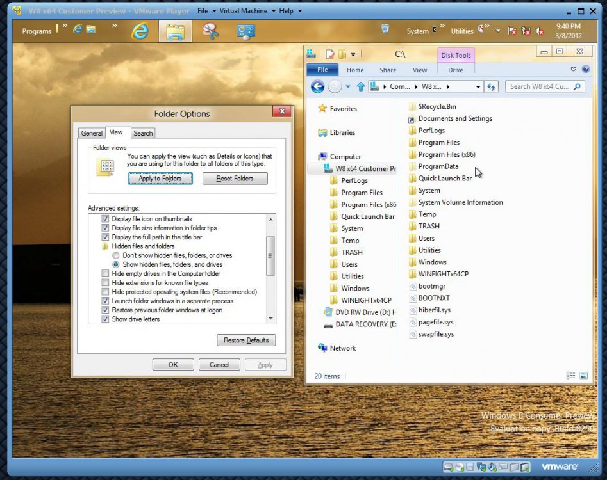Image resolution: width=607 pixels, height=480 pixels.
Task: Click the Properties quick access icon
Action: click(330, 54)
